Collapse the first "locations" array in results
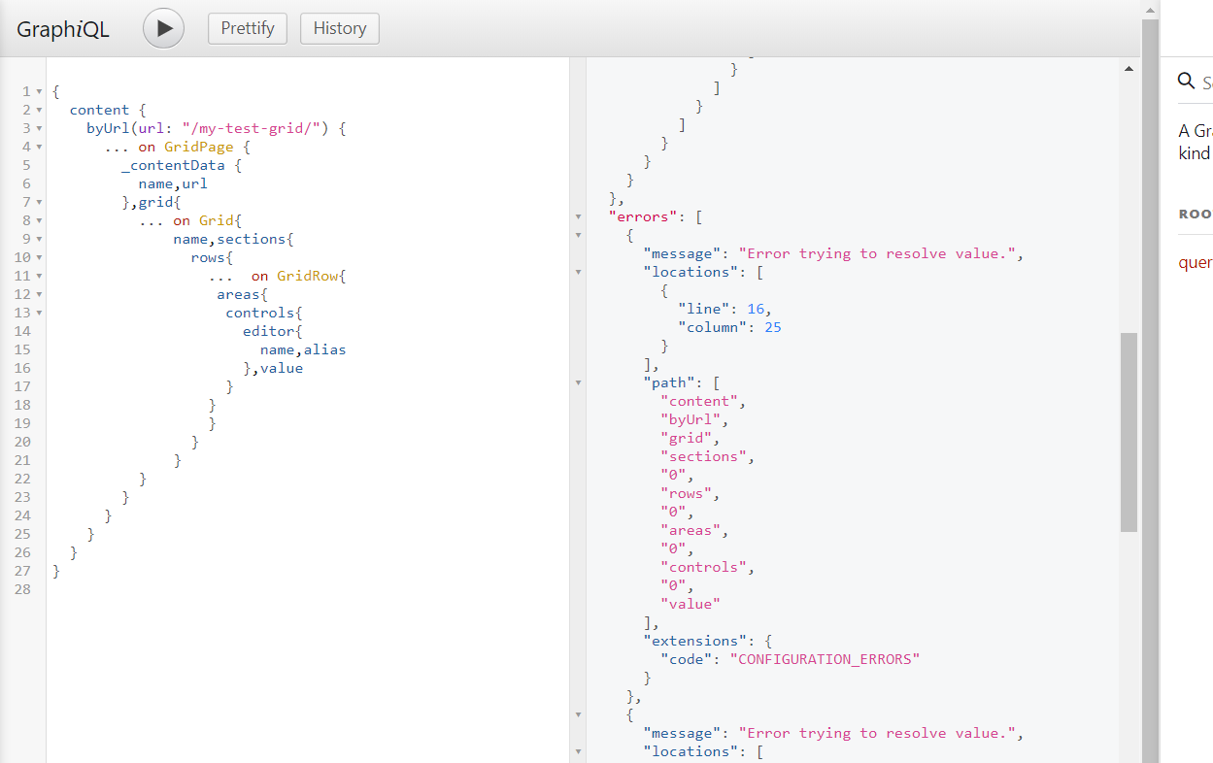 click(579, 272)
